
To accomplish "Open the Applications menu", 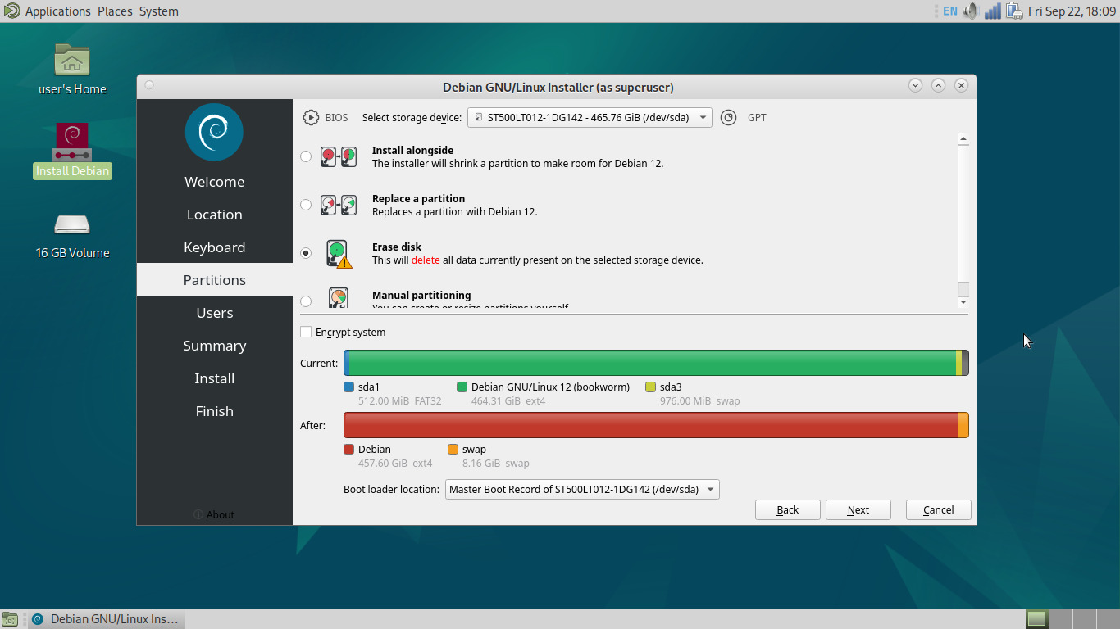I will [58, 11].
